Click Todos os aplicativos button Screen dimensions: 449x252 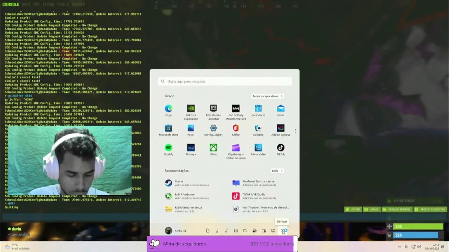pyautogui.click(x=268, y=96)
